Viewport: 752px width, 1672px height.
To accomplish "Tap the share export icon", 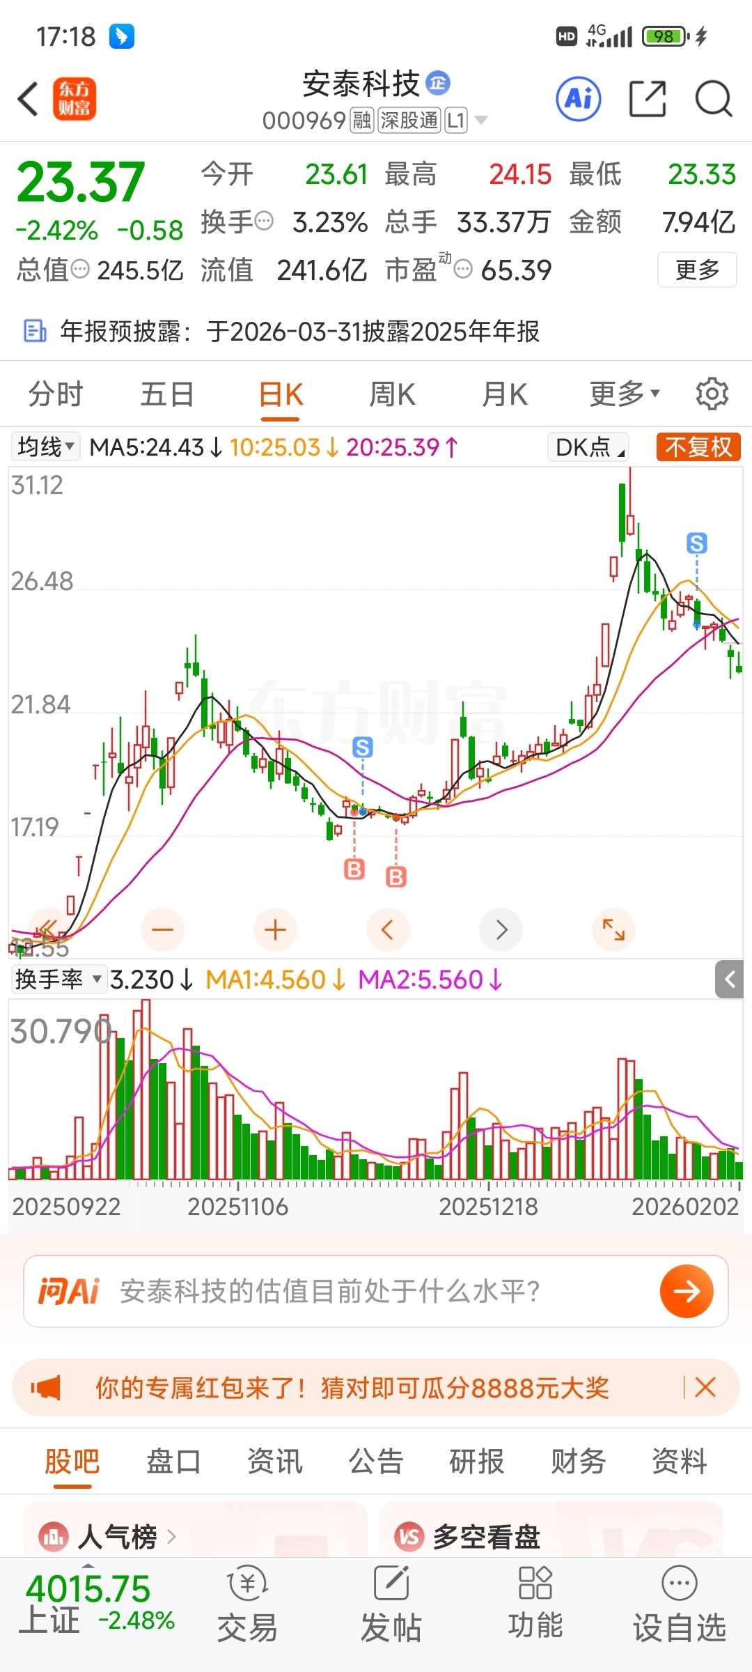I will (648, 99).
